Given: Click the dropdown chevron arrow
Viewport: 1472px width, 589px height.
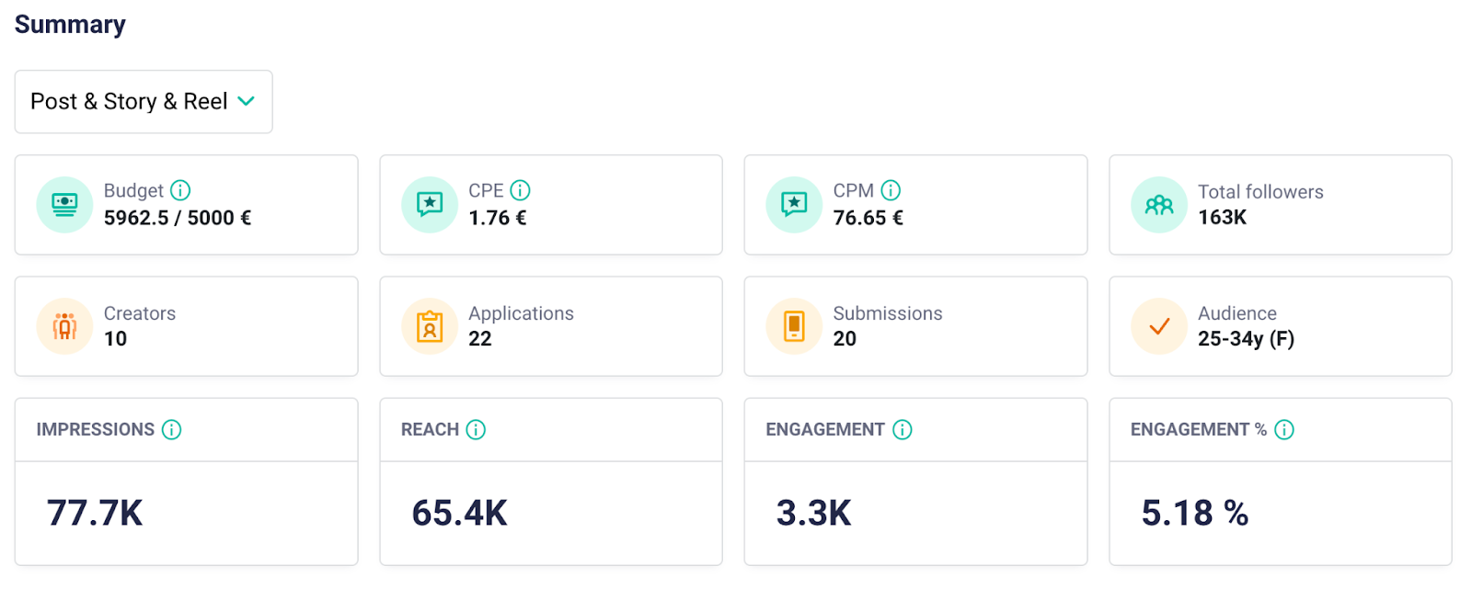Looking at the screenshot, I should tap(247, 101).
